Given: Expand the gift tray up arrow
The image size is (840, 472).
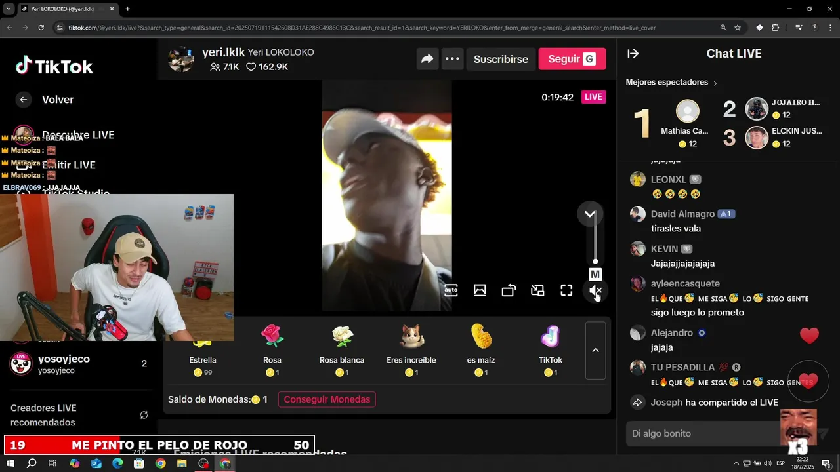Looking at the screenshot, I should [x=595, y=350].
